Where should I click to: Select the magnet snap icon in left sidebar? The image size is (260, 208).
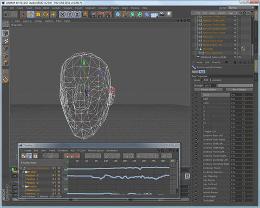(5, 80)
